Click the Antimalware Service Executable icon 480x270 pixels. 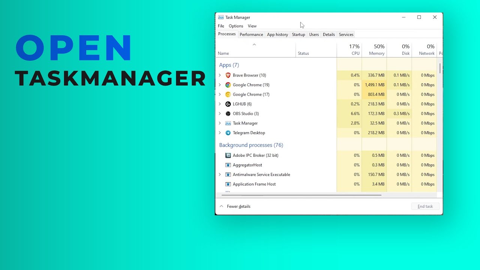[x=228, y=174]
